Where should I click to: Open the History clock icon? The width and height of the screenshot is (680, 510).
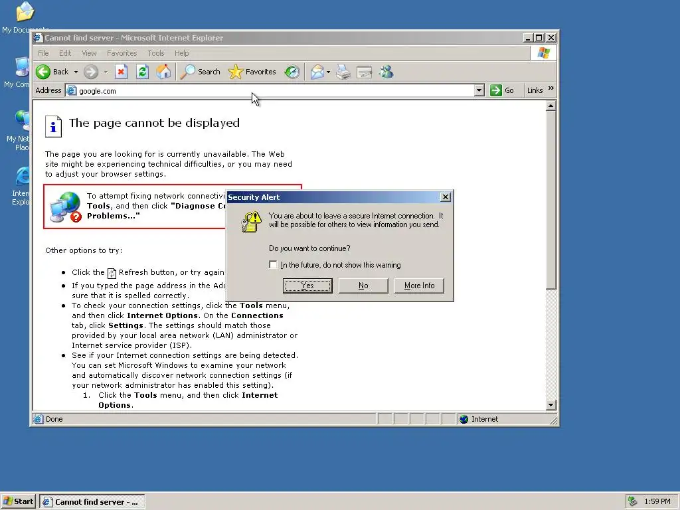point(292,72)
